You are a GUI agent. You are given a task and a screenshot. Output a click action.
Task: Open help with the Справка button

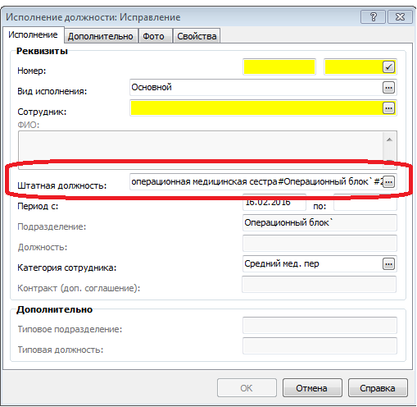(378, 388)
